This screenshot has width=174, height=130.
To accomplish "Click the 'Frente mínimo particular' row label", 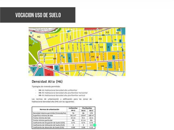I will click(x=43, y=120).
